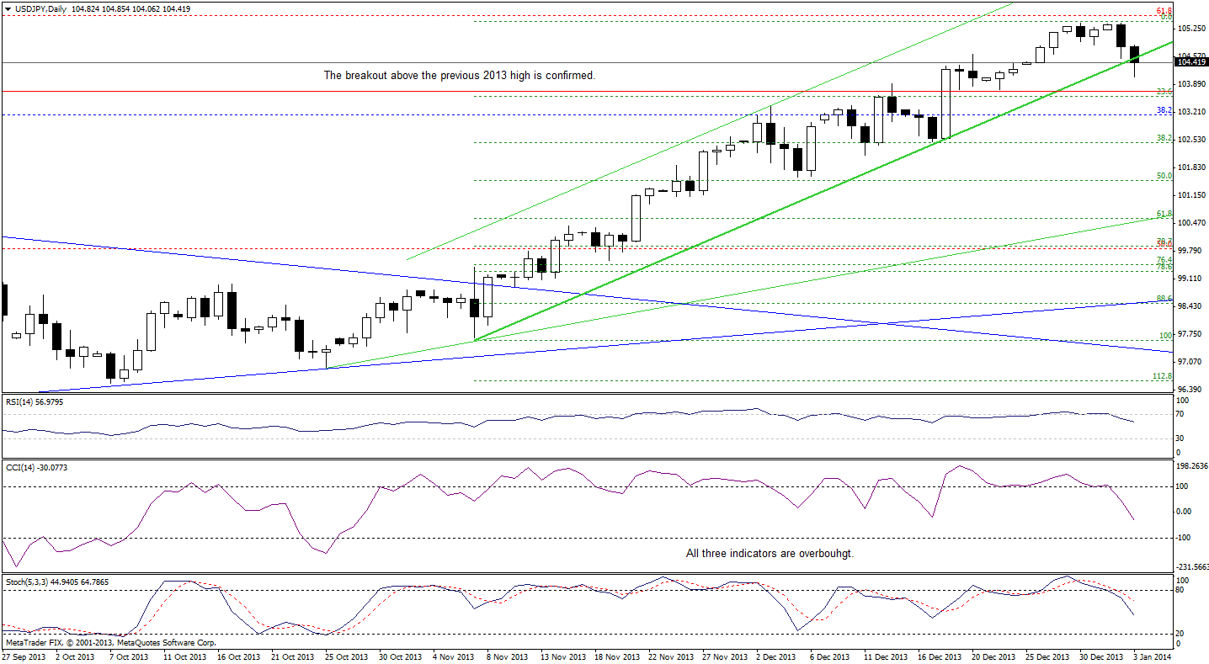
Task: Click the 103.890 price axis label
Action: pyautogui.click(x=1190, y=83)
